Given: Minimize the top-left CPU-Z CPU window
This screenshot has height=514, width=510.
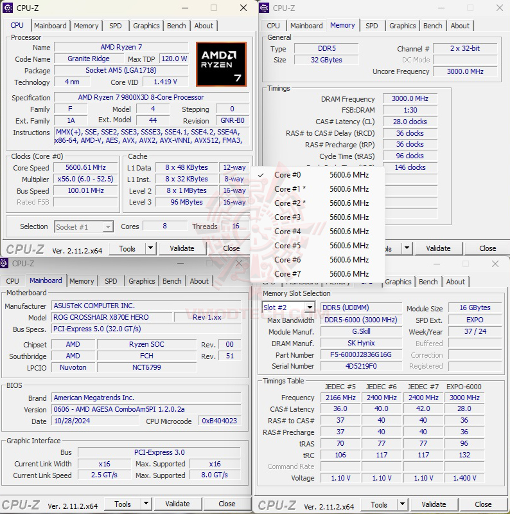Looking at the screenshot, I should coord(185,8).
